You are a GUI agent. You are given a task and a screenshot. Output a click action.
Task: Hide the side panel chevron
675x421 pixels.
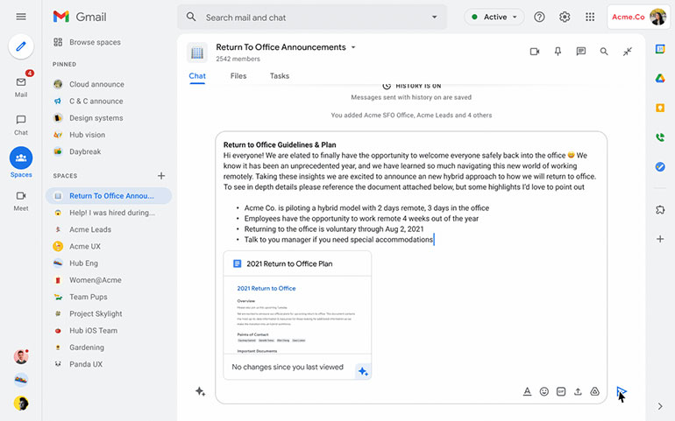coord(660,406)
